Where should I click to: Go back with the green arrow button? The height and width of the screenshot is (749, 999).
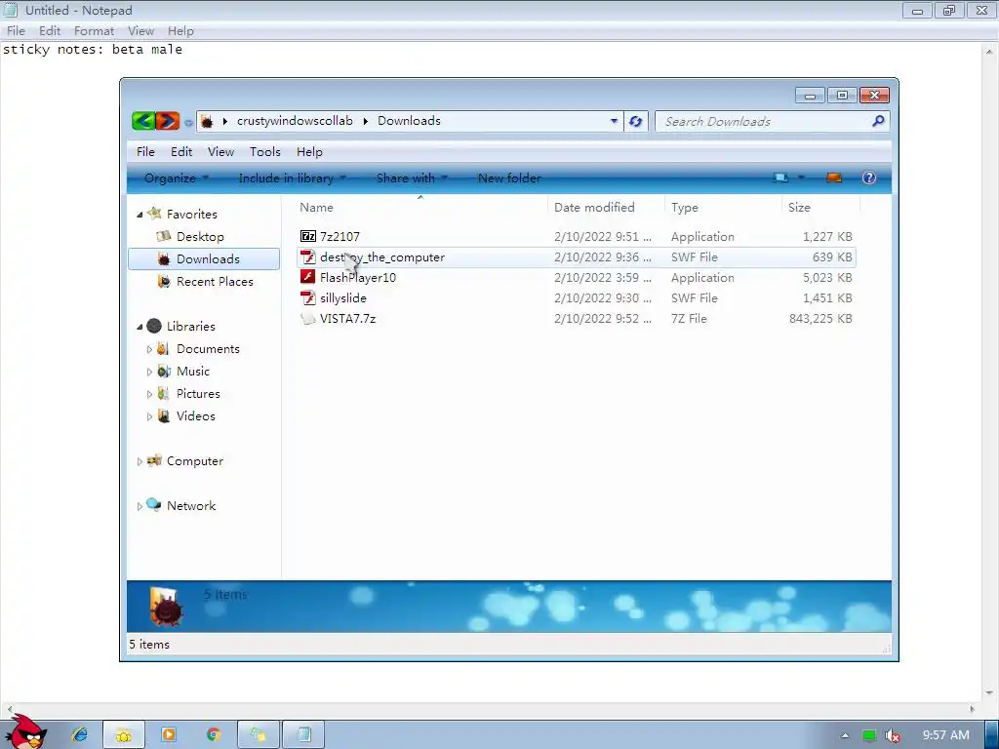point(143,120)
